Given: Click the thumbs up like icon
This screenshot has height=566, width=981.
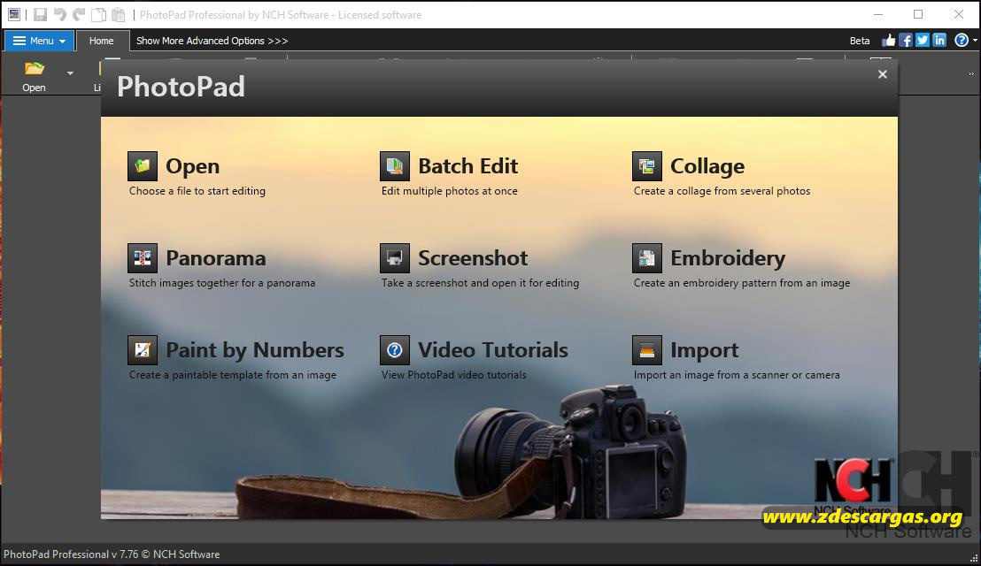Looking at the screenshot, I should (x=888, y=41).
